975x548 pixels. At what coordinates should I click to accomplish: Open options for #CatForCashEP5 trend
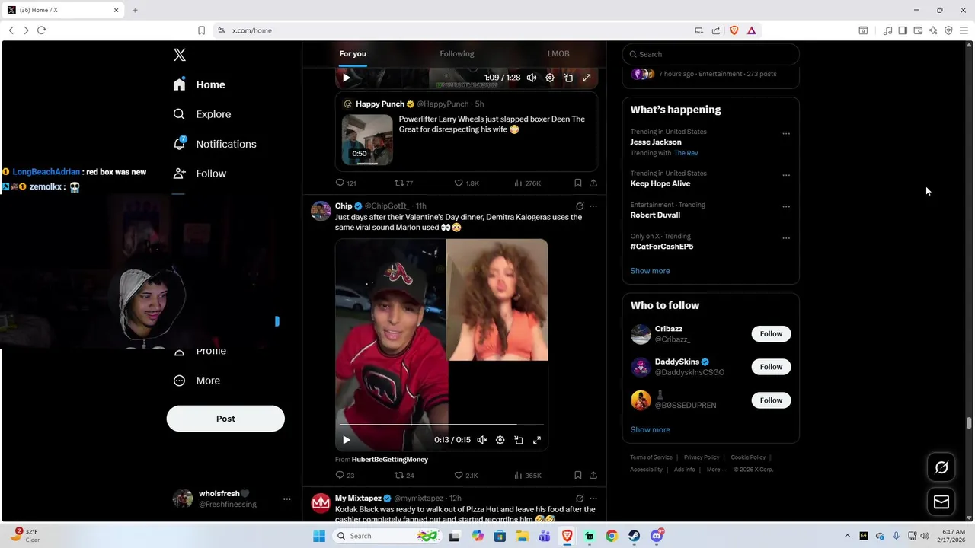(786, 238)
